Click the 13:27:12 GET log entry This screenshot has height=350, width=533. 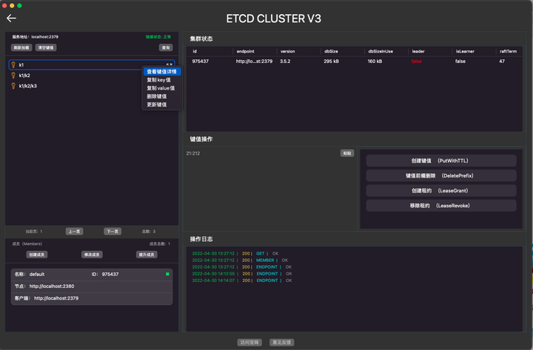point(235,254)
